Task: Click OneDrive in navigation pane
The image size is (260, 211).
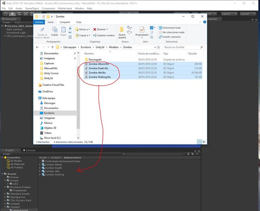Action: pyautogui.click(x=47, y=91)
